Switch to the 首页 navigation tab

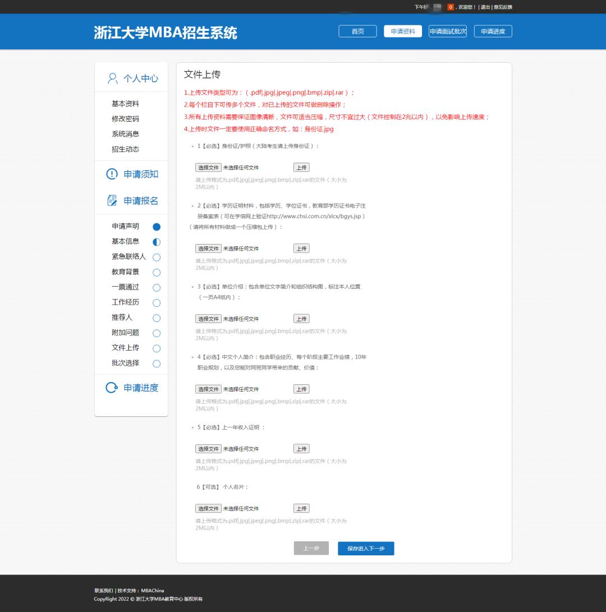(357, 31)
